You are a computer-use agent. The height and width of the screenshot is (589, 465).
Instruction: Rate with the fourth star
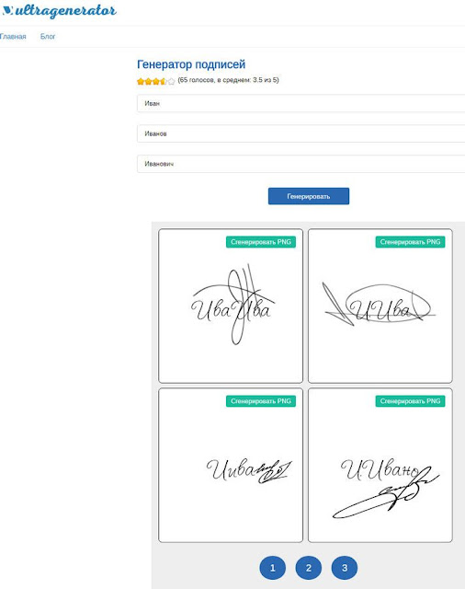click(164, 81)
